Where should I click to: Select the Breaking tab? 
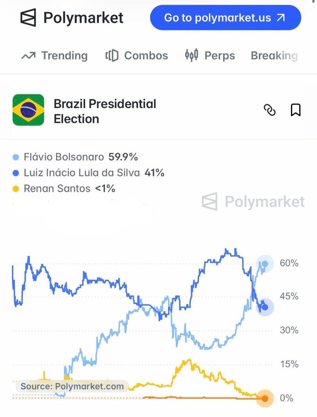tap(274, 56)
